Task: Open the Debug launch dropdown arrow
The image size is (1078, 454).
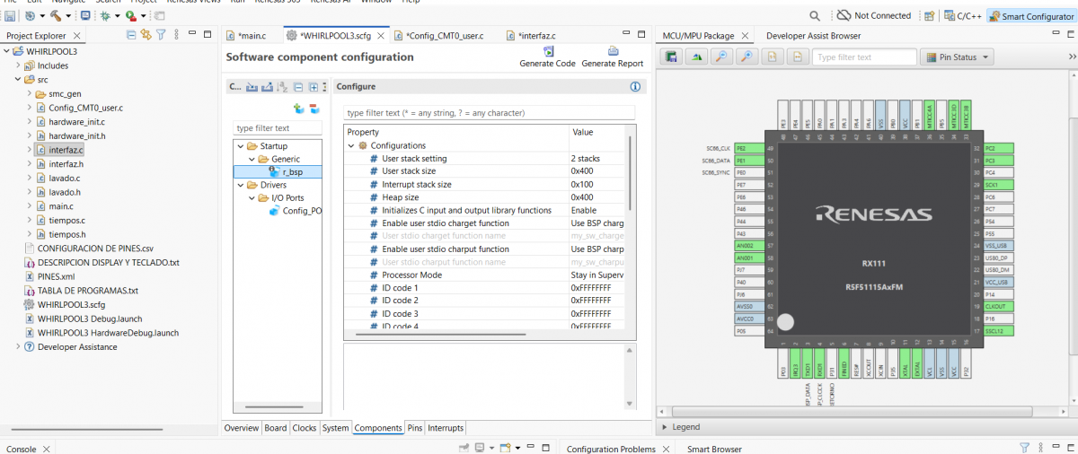Action: pos(117,17)
